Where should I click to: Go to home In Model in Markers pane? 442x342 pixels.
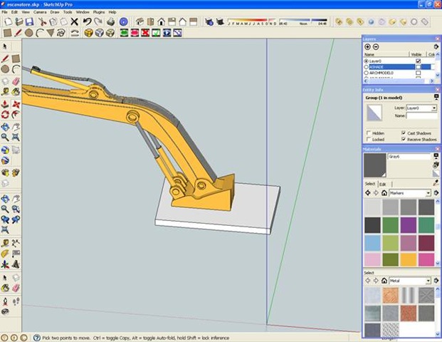384,193
